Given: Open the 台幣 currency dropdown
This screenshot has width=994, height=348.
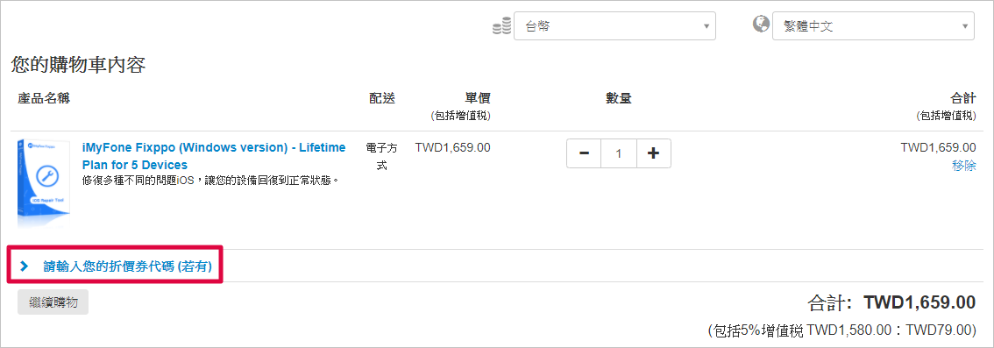Looking at the screenshot, I should click(614, 26).
